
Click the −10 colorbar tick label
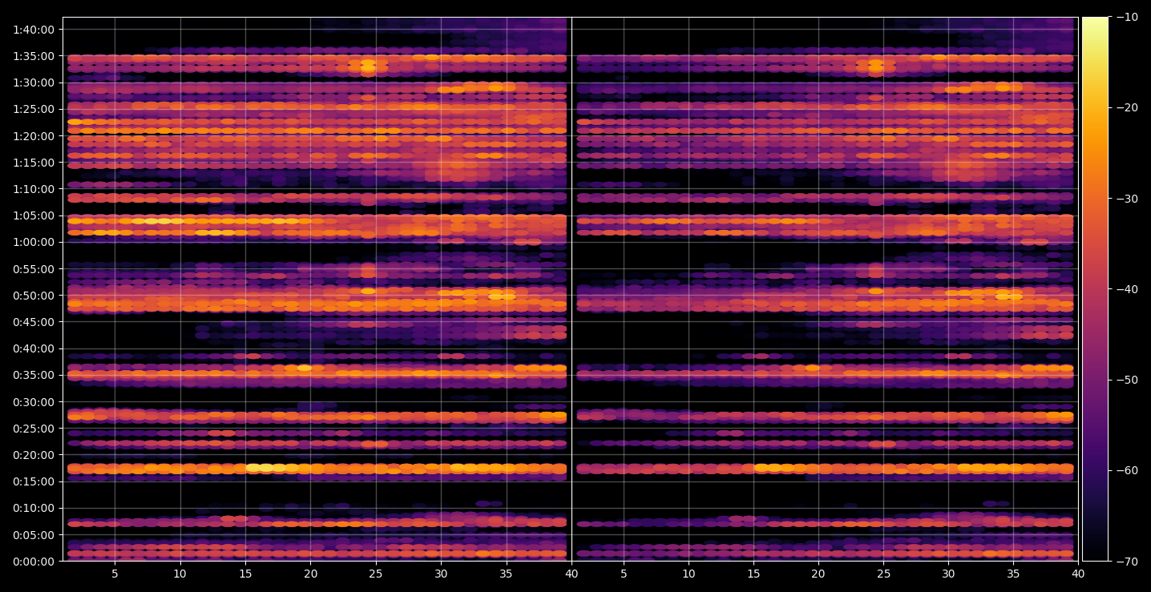pyautogui.click(x=1127, y=17)
